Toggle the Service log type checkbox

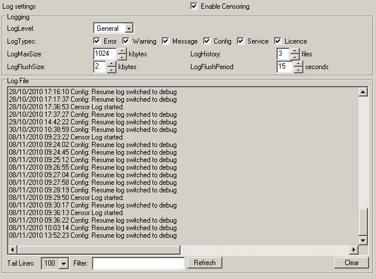point(241,41)
